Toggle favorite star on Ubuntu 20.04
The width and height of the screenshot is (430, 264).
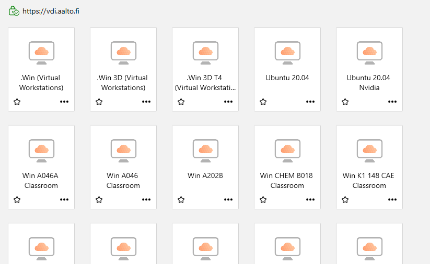coord(263,102)
